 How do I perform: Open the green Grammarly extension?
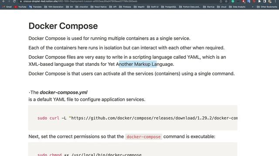pos(233,1)
